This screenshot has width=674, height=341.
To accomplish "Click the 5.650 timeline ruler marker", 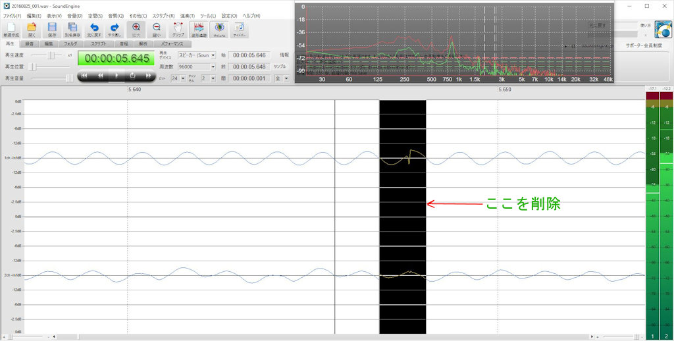I will pyautogui.click(x=505, y=90).
